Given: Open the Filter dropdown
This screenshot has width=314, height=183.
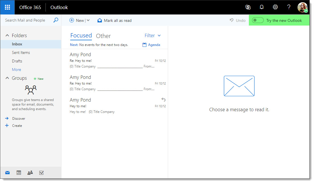Looking at the screenshot, I should (152, 35).
